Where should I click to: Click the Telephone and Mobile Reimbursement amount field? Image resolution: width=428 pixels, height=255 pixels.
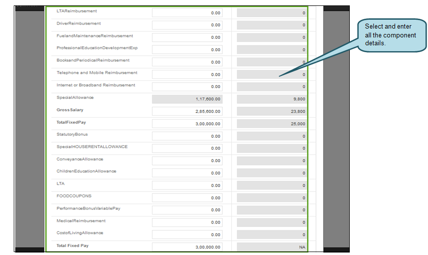(x=187, y=74)
